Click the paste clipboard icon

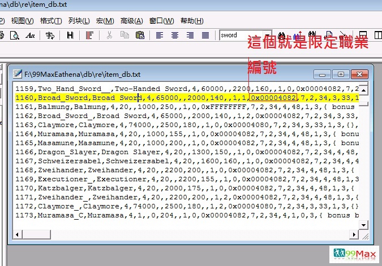(x=139, y=35)
